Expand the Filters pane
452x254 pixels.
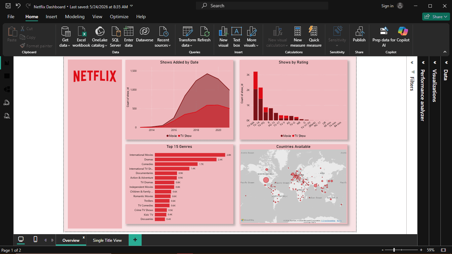(412, 63)
